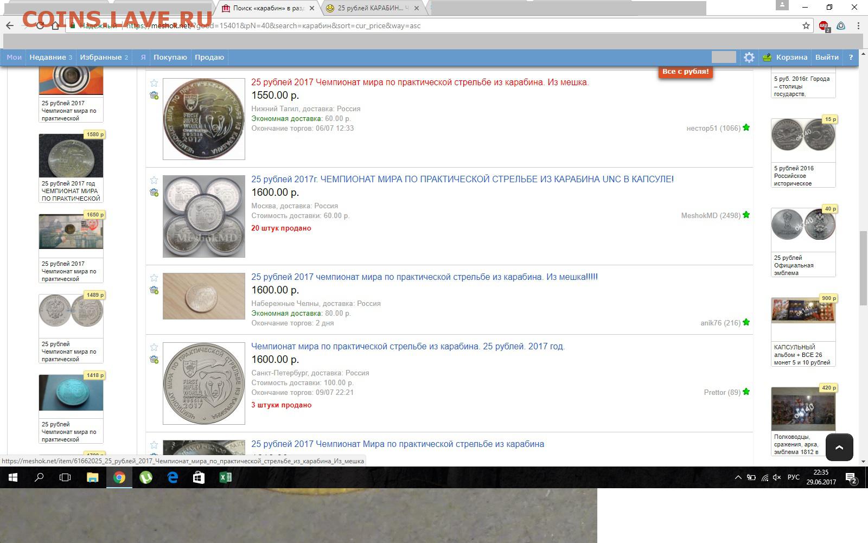Image resolution: width=868 pixels, height=543 pixels.
Task: Click the volume icon in the system tray
Action: [x=776, y=477]
